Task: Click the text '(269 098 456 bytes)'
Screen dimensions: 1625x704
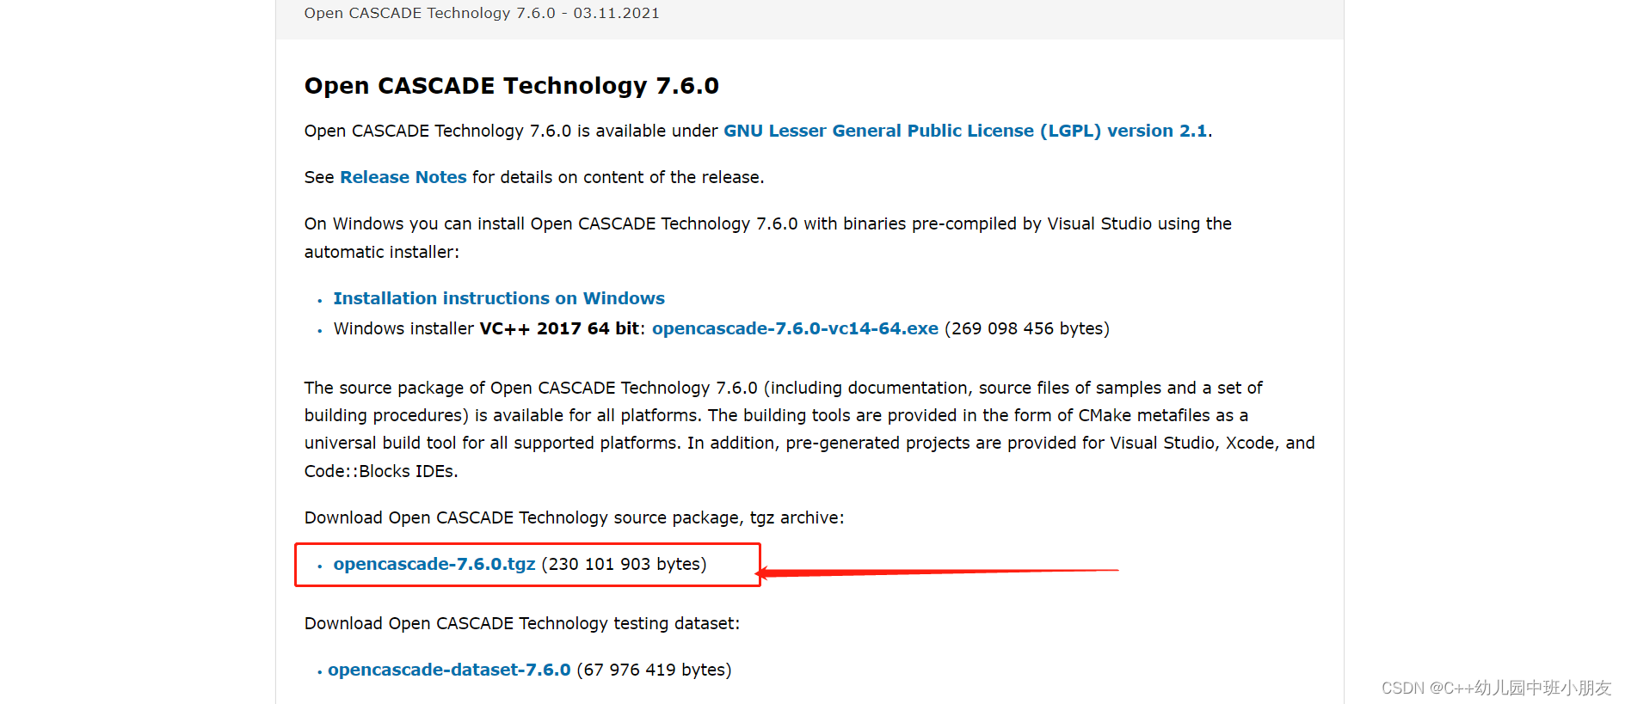Action: coord(1027,328)
